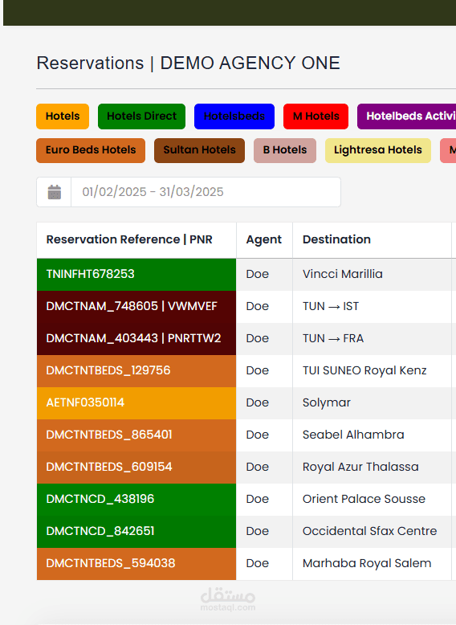Open reservation DMCTNTBEDS_129756

[136, 370]
